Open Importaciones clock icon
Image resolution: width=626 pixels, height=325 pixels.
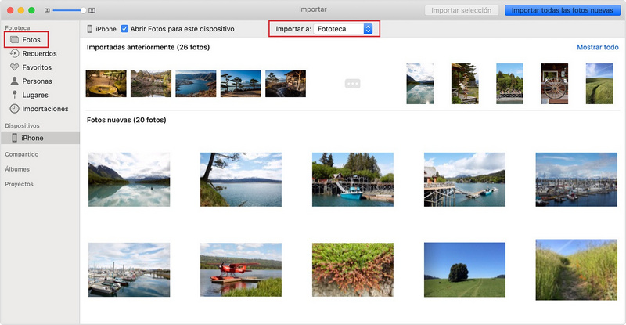coord(14,108)
